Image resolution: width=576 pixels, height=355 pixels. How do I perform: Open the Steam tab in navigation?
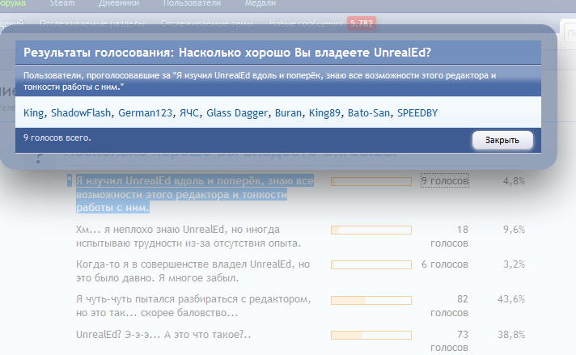click(x=62, y=3)
